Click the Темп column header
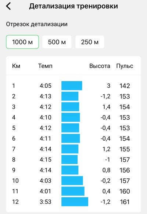 [x=45, y=66]
